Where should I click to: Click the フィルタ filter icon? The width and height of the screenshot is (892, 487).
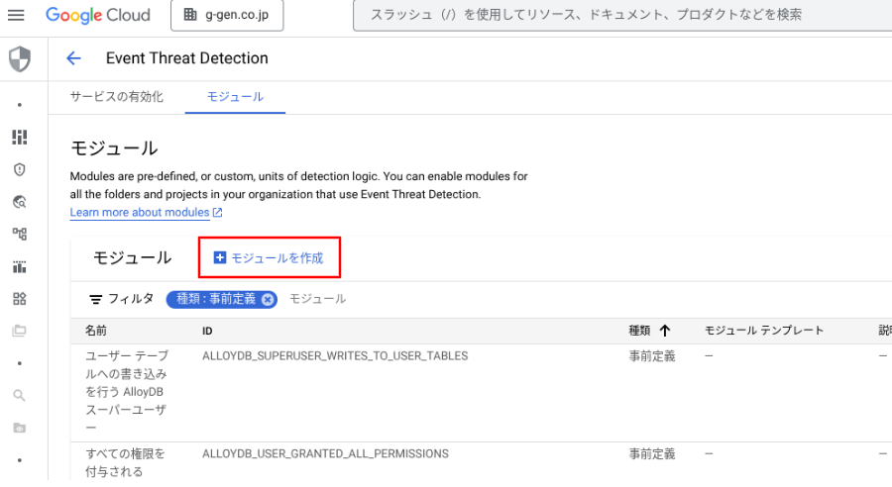click(x=95, y=299)
